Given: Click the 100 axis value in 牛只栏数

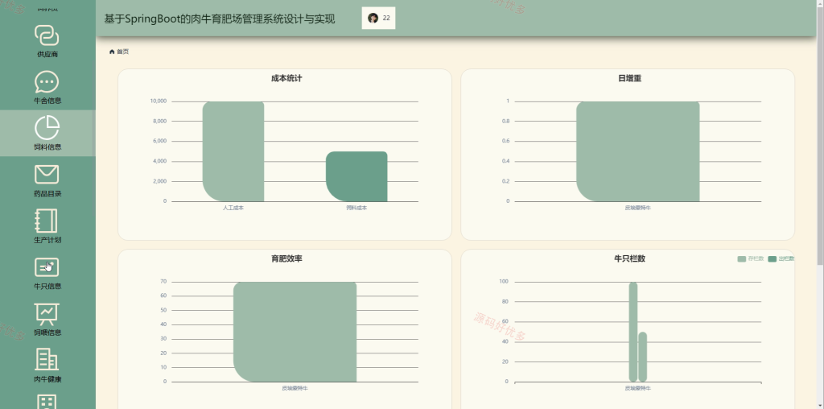Looking at the screenshot, I should 504,281.
